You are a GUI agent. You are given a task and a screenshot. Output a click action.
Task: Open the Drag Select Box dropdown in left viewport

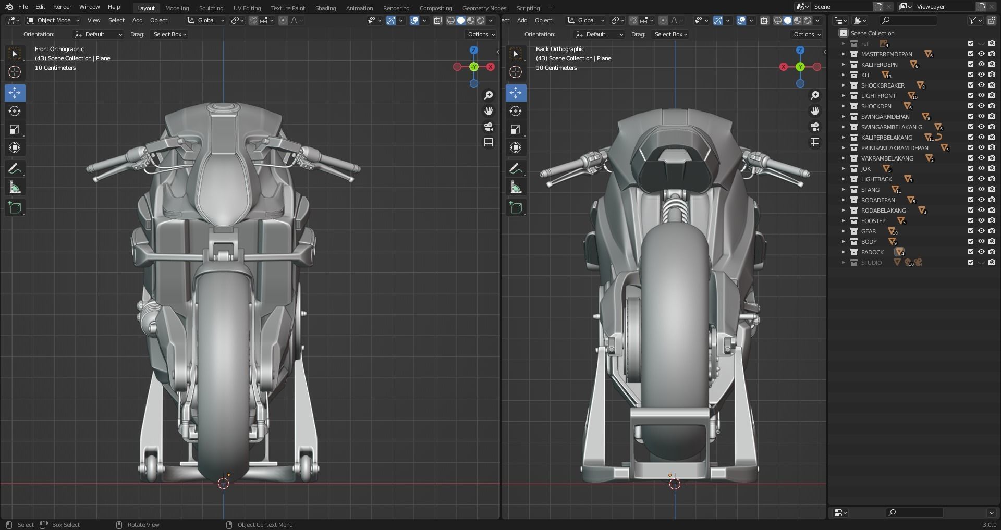click(x=169, y=34)
